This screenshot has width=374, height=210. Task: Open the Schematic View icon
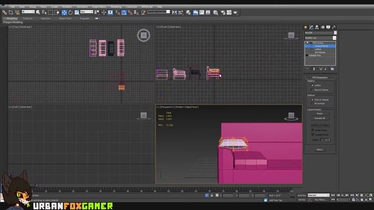click(208, 12)
